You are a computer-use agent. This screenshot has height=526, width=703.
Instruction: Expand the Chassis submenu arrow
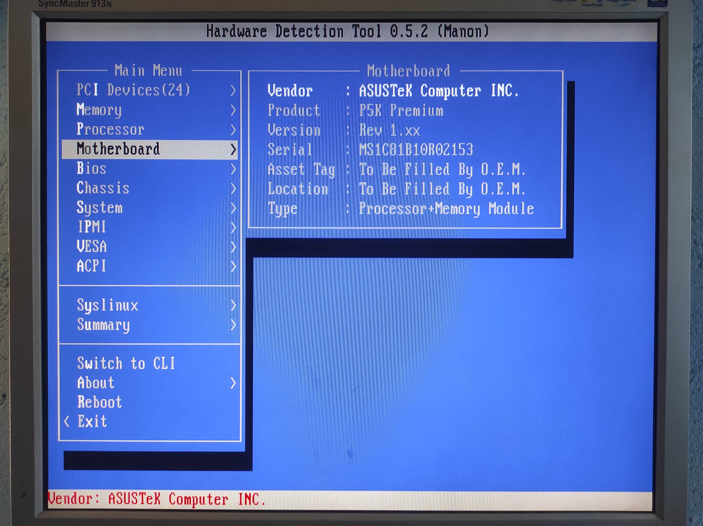click(x=233, y=189)
